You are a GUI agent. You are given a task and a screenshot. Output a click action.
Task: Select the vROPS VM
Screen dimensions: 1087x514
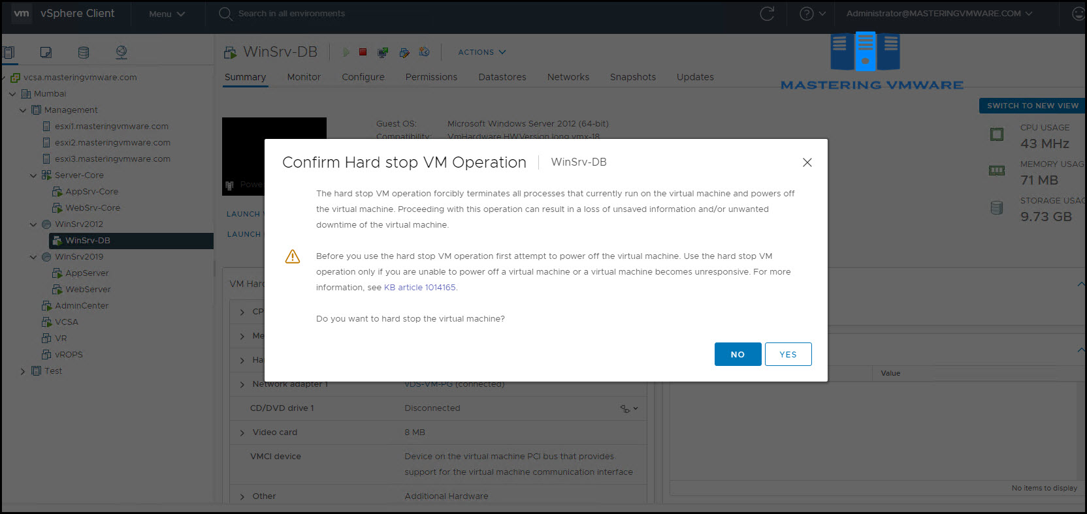[x=69, y=355]
